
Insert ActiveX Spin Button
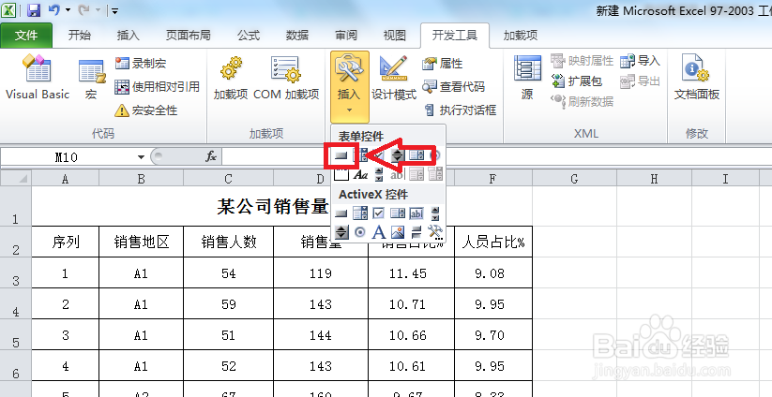(341, 231)
